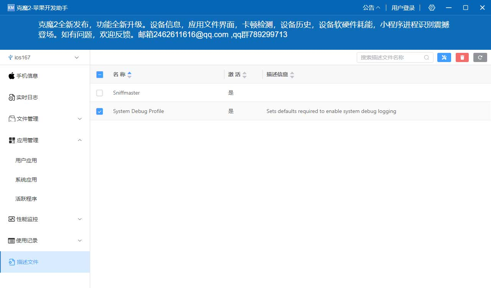491x288 pixels.
Task: Click the 性能监控 monitor icon
Action: (12, 219)
